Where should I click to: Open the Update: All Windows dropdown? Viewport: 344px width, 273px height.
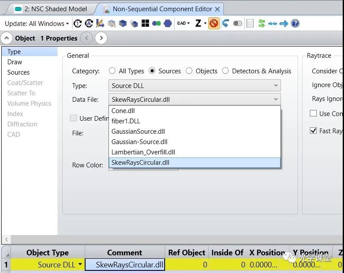pos(37,23)
